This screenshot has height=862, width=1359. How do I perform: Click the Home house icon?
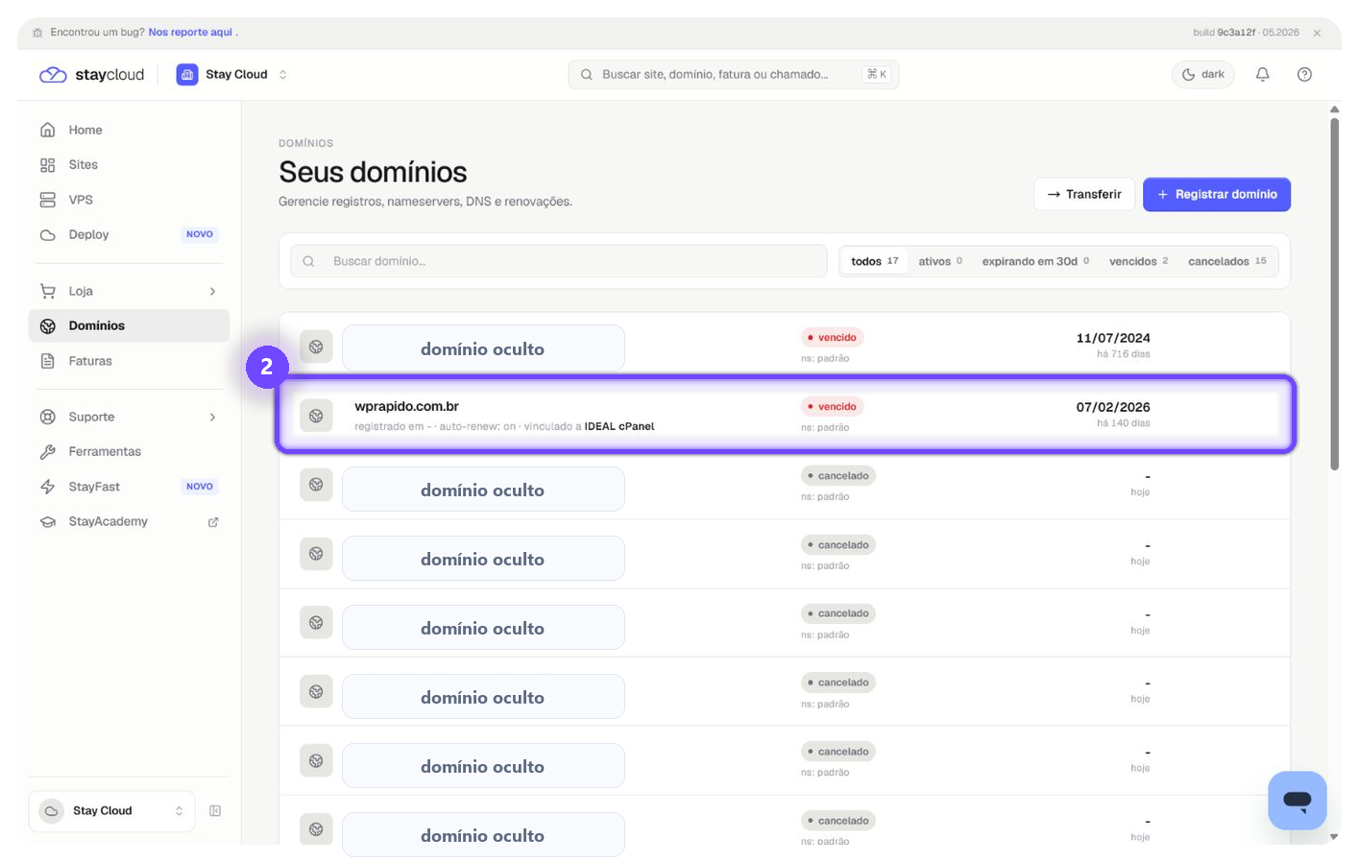(x=48, y=130)
